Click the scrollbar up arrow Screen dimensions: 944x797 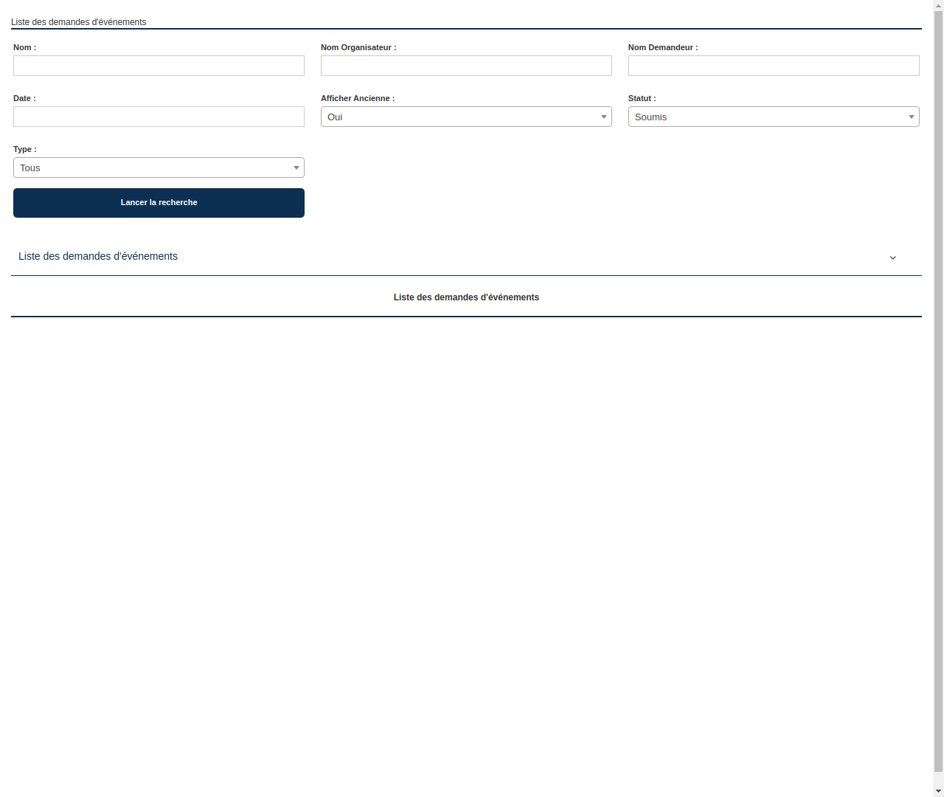937,4
